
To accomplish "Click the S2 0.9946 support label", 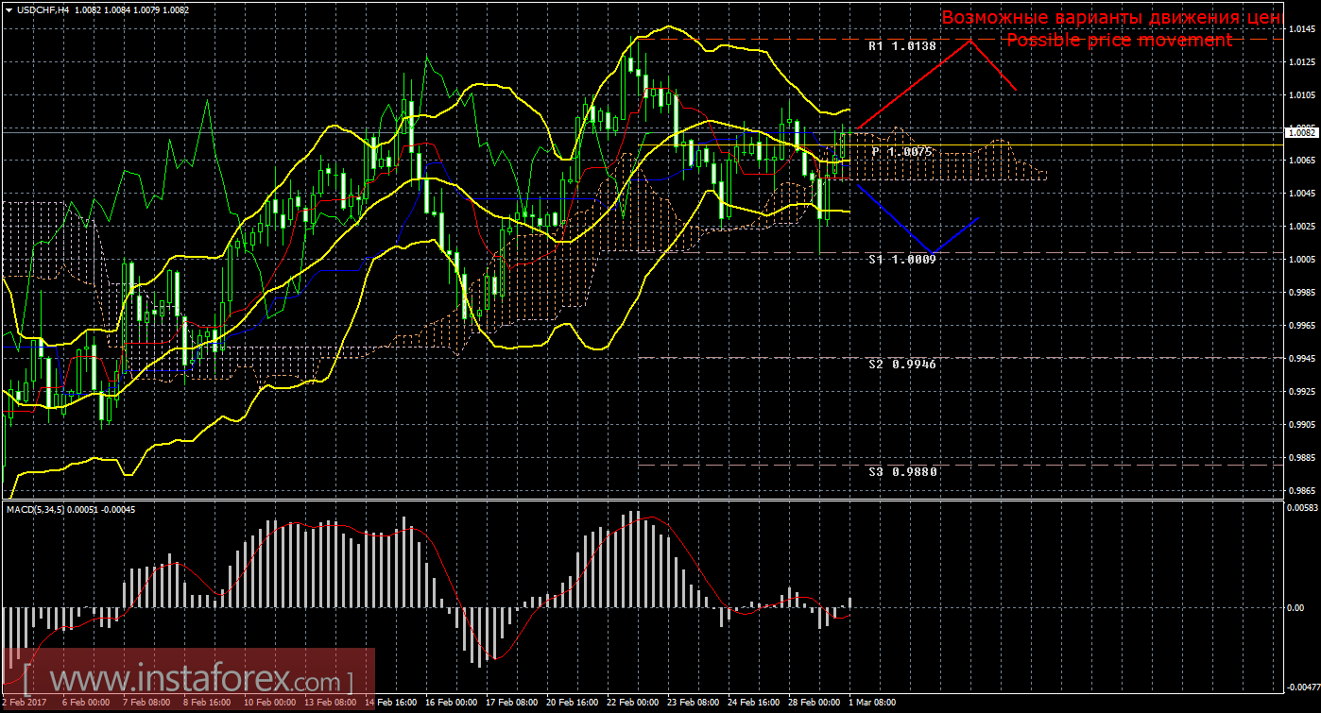I will (x=902, y=364).
